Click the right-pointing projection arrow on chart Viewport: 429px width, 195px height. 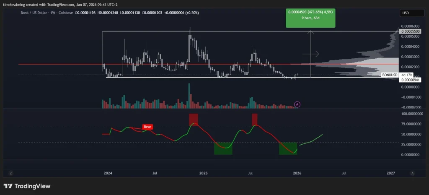click(x=311, y=54)
